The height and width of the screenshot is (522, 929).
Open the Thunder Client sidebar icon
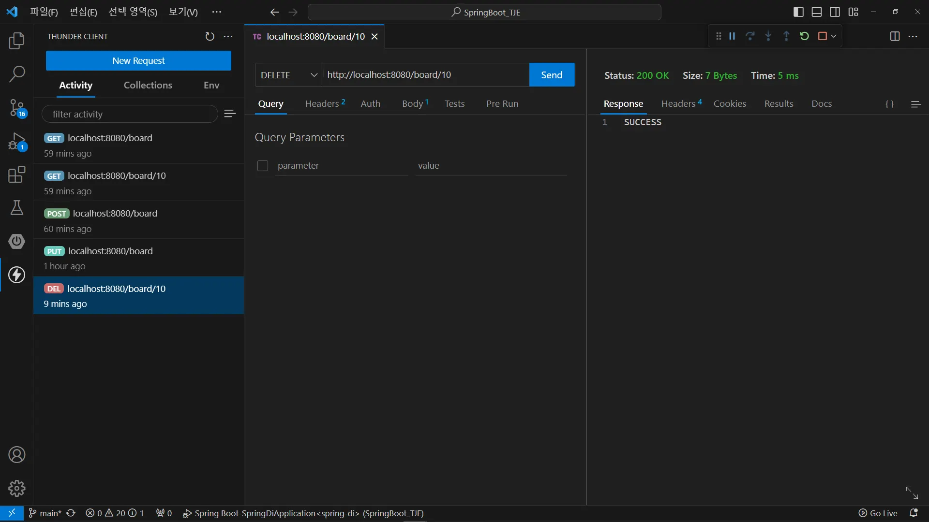pyautogui.click(x=16, y=275)
